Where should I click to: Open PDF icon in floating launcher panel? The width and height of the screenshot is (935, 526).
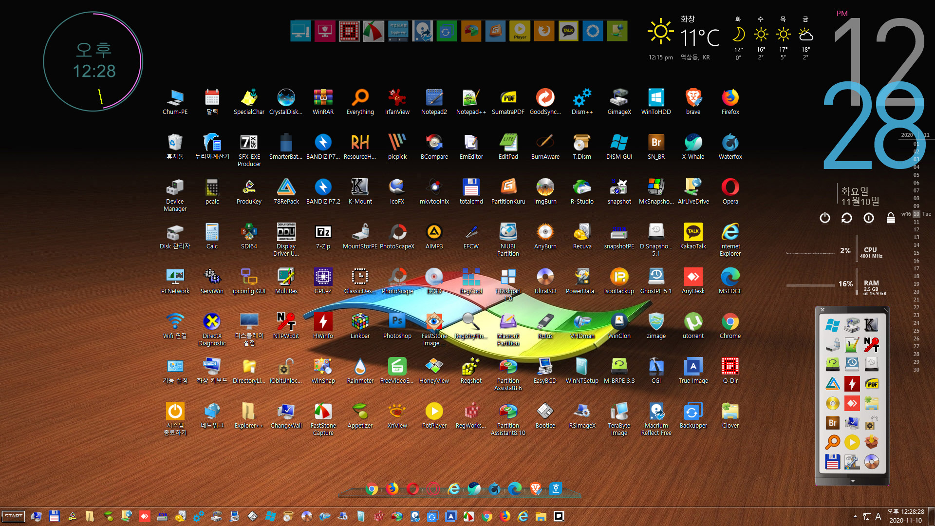pos(871,384)
